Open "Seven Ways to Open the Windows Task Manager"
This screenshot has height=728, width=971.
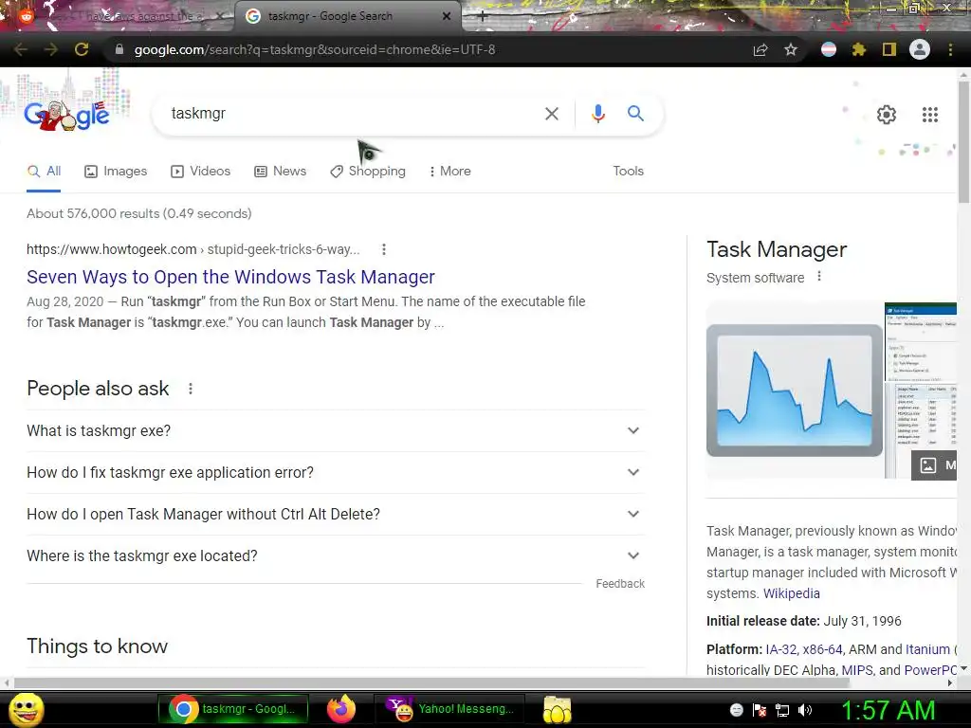(x=230, y=277)
